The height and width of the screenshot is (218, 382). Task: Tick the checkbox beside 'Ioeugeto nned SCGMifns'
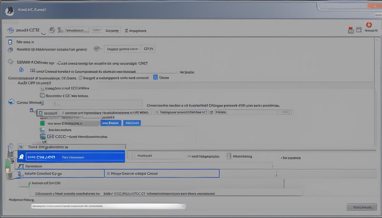click(x=42, y=89)
